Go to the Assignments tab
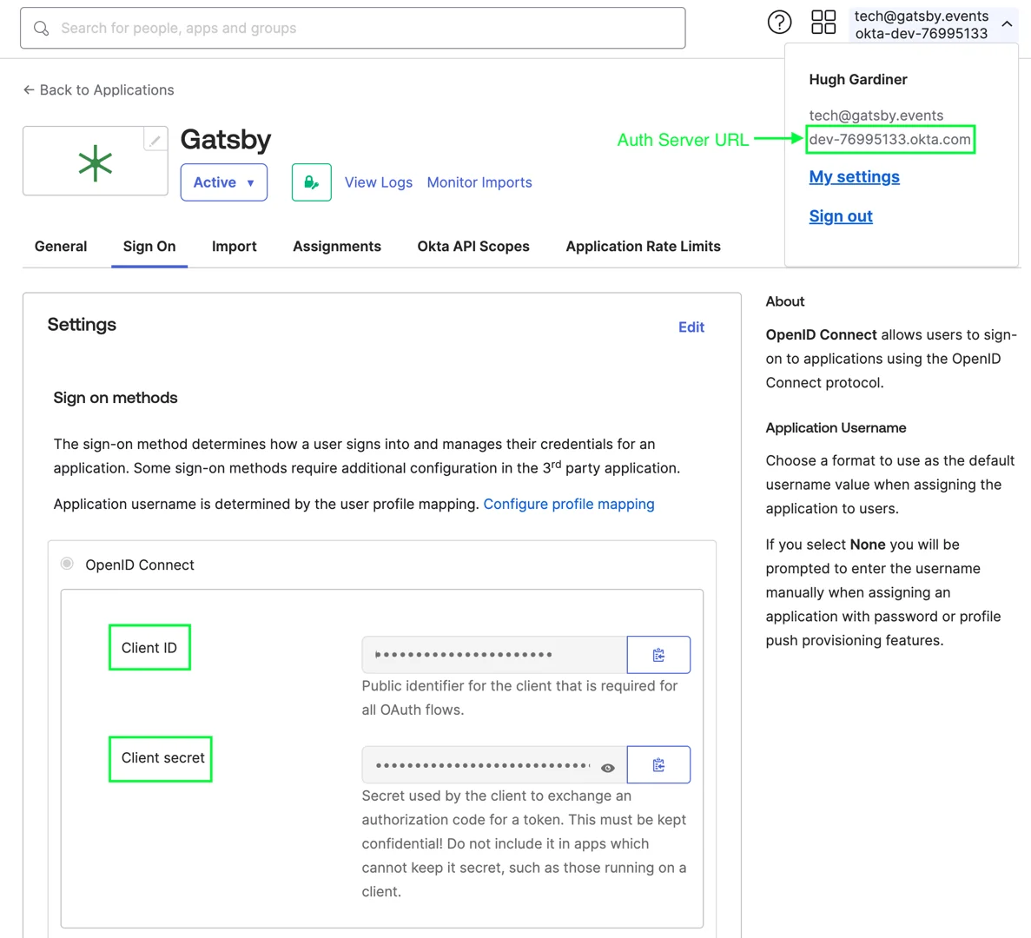 point(337,247)
